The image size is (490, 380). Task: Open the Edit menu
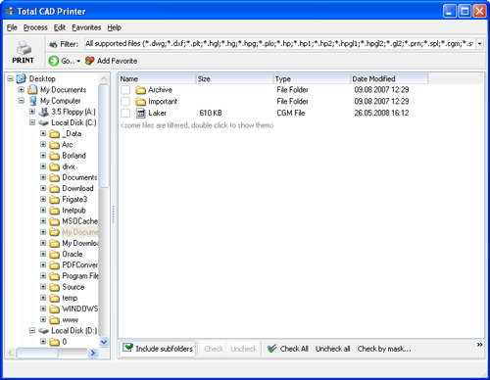click(x=60, y=27)
